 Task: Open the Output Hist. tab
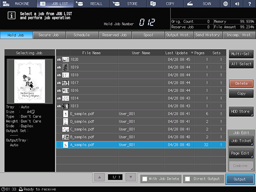click(179, 35)
